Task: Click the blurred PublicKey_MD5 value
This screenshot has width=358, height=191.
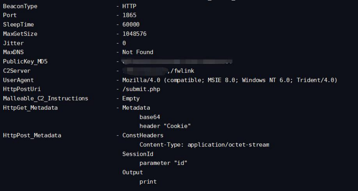Action: tap(177, 62)
